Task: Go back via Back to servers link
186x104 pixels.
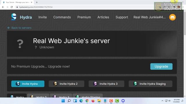Action: [21, 28]
